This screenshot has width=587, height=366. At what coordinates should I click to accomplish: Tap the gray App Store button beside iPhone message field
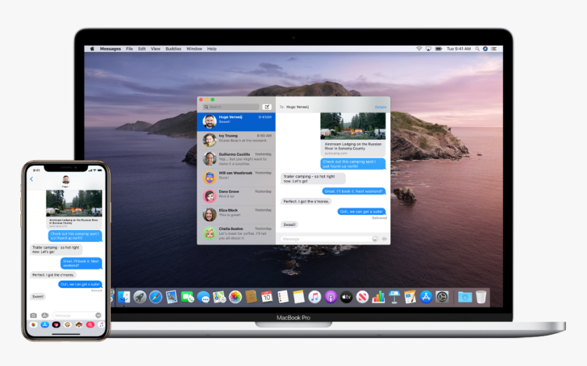pyautogui.click(x=45, y=315)
